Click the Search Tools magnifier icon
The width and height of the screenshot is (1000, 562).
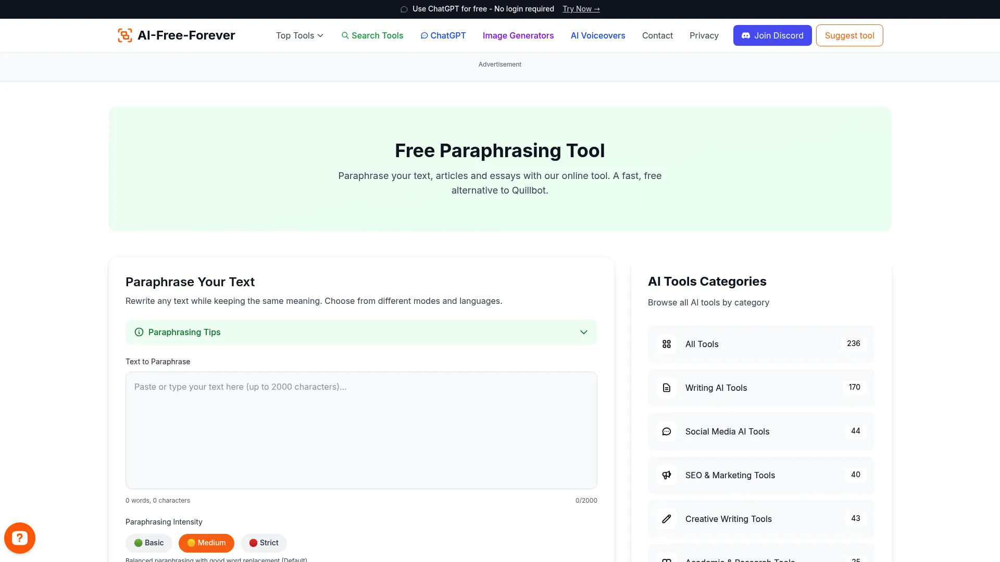(345, 35)
